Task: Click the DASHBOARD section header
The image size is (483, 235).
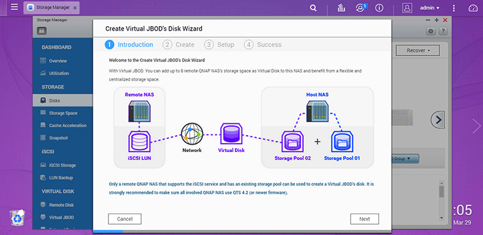Action: (56, 48)
